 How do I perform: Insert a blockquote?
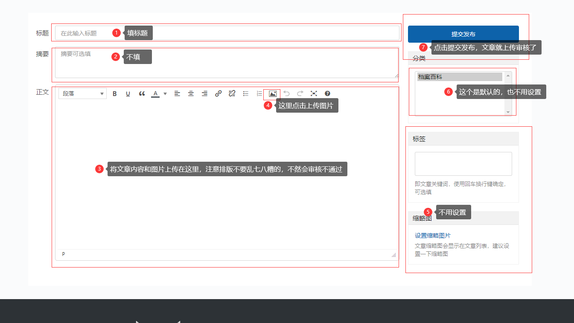[142, 93]
